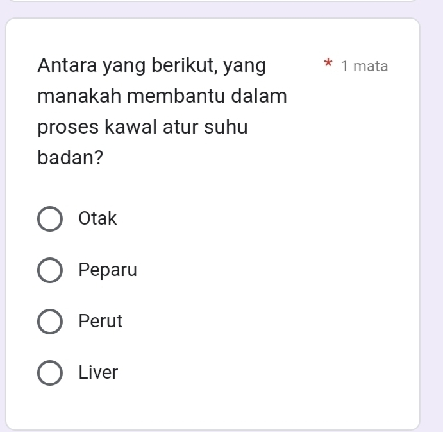Pick the Perut radio button circle
The width and height of the screenshot is (443, 432).
click(x=51, y=322)
